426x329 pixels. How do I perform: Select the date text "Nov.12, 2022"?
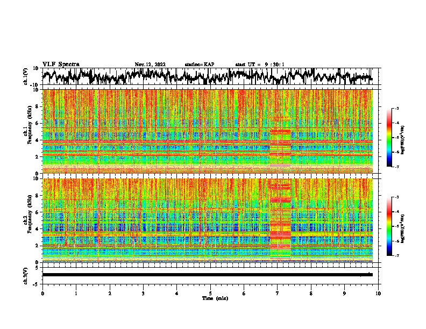pos(150,65)
